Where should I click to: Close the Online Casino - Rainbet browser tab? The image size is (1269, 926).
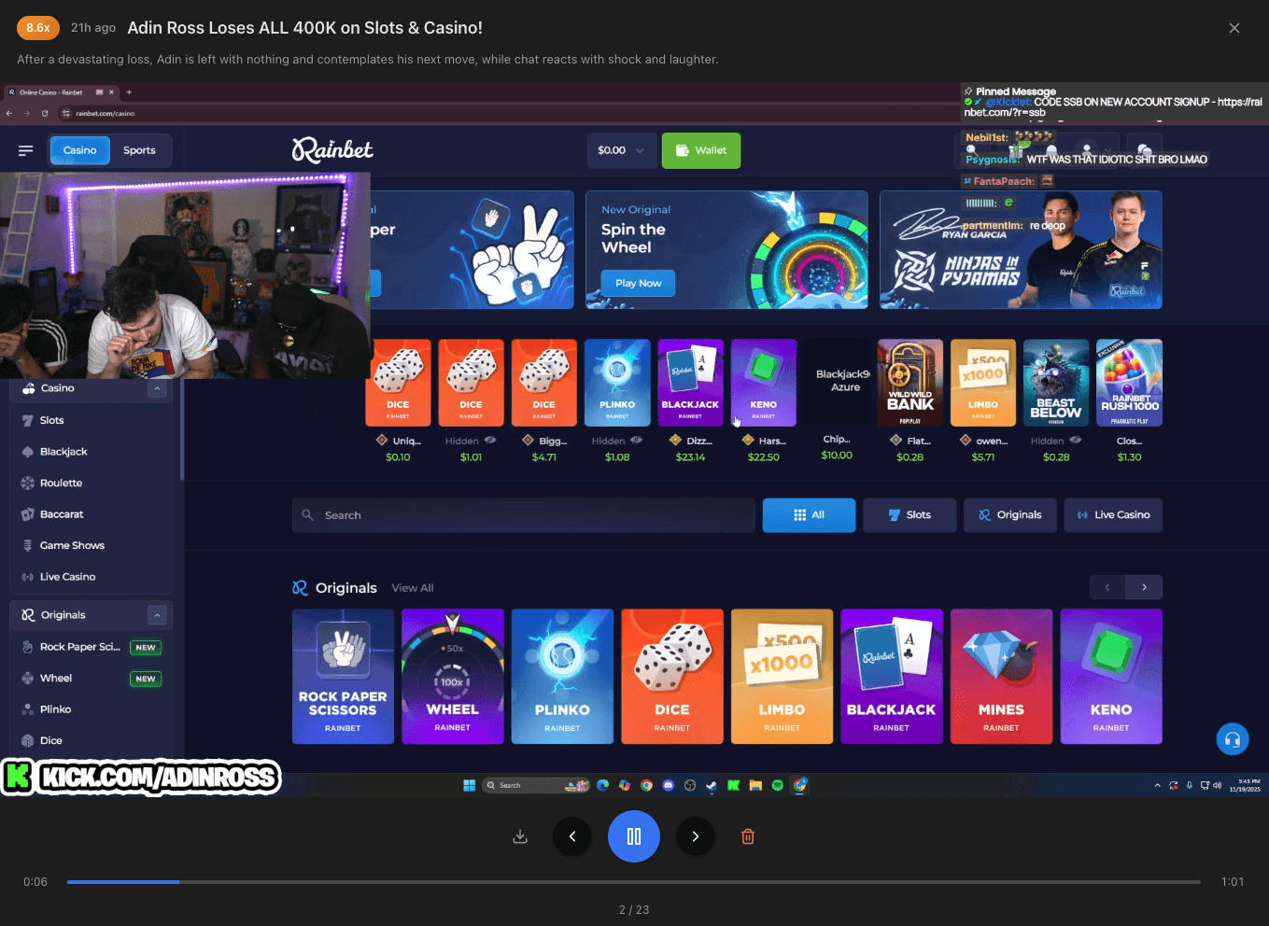click(111, 92)
